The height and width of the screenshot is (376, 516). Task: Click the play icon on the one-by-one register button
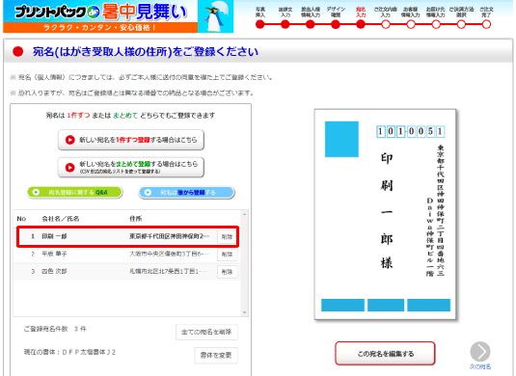point(69,140)
